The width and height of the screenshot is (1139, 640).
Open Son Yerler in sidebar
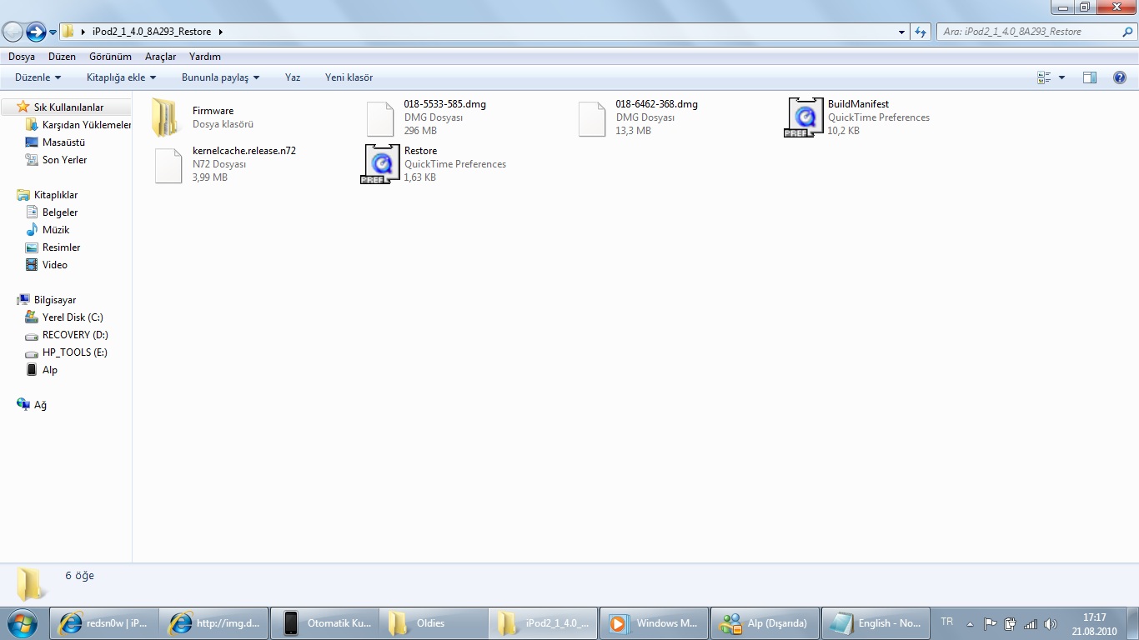64,160
